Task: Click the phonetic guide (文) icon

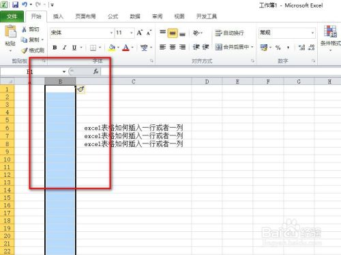Action: click(x=144, y=48)
